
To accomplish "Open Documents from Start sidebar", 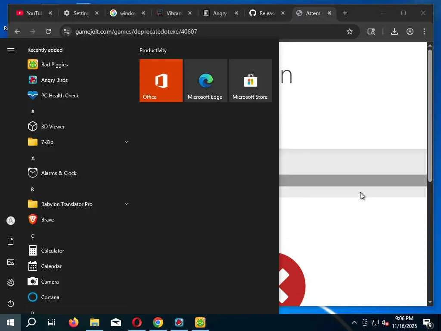I will (x=11, y=241).
